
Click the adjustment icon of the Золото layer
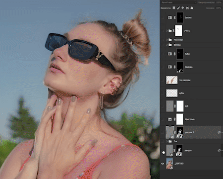170,17
